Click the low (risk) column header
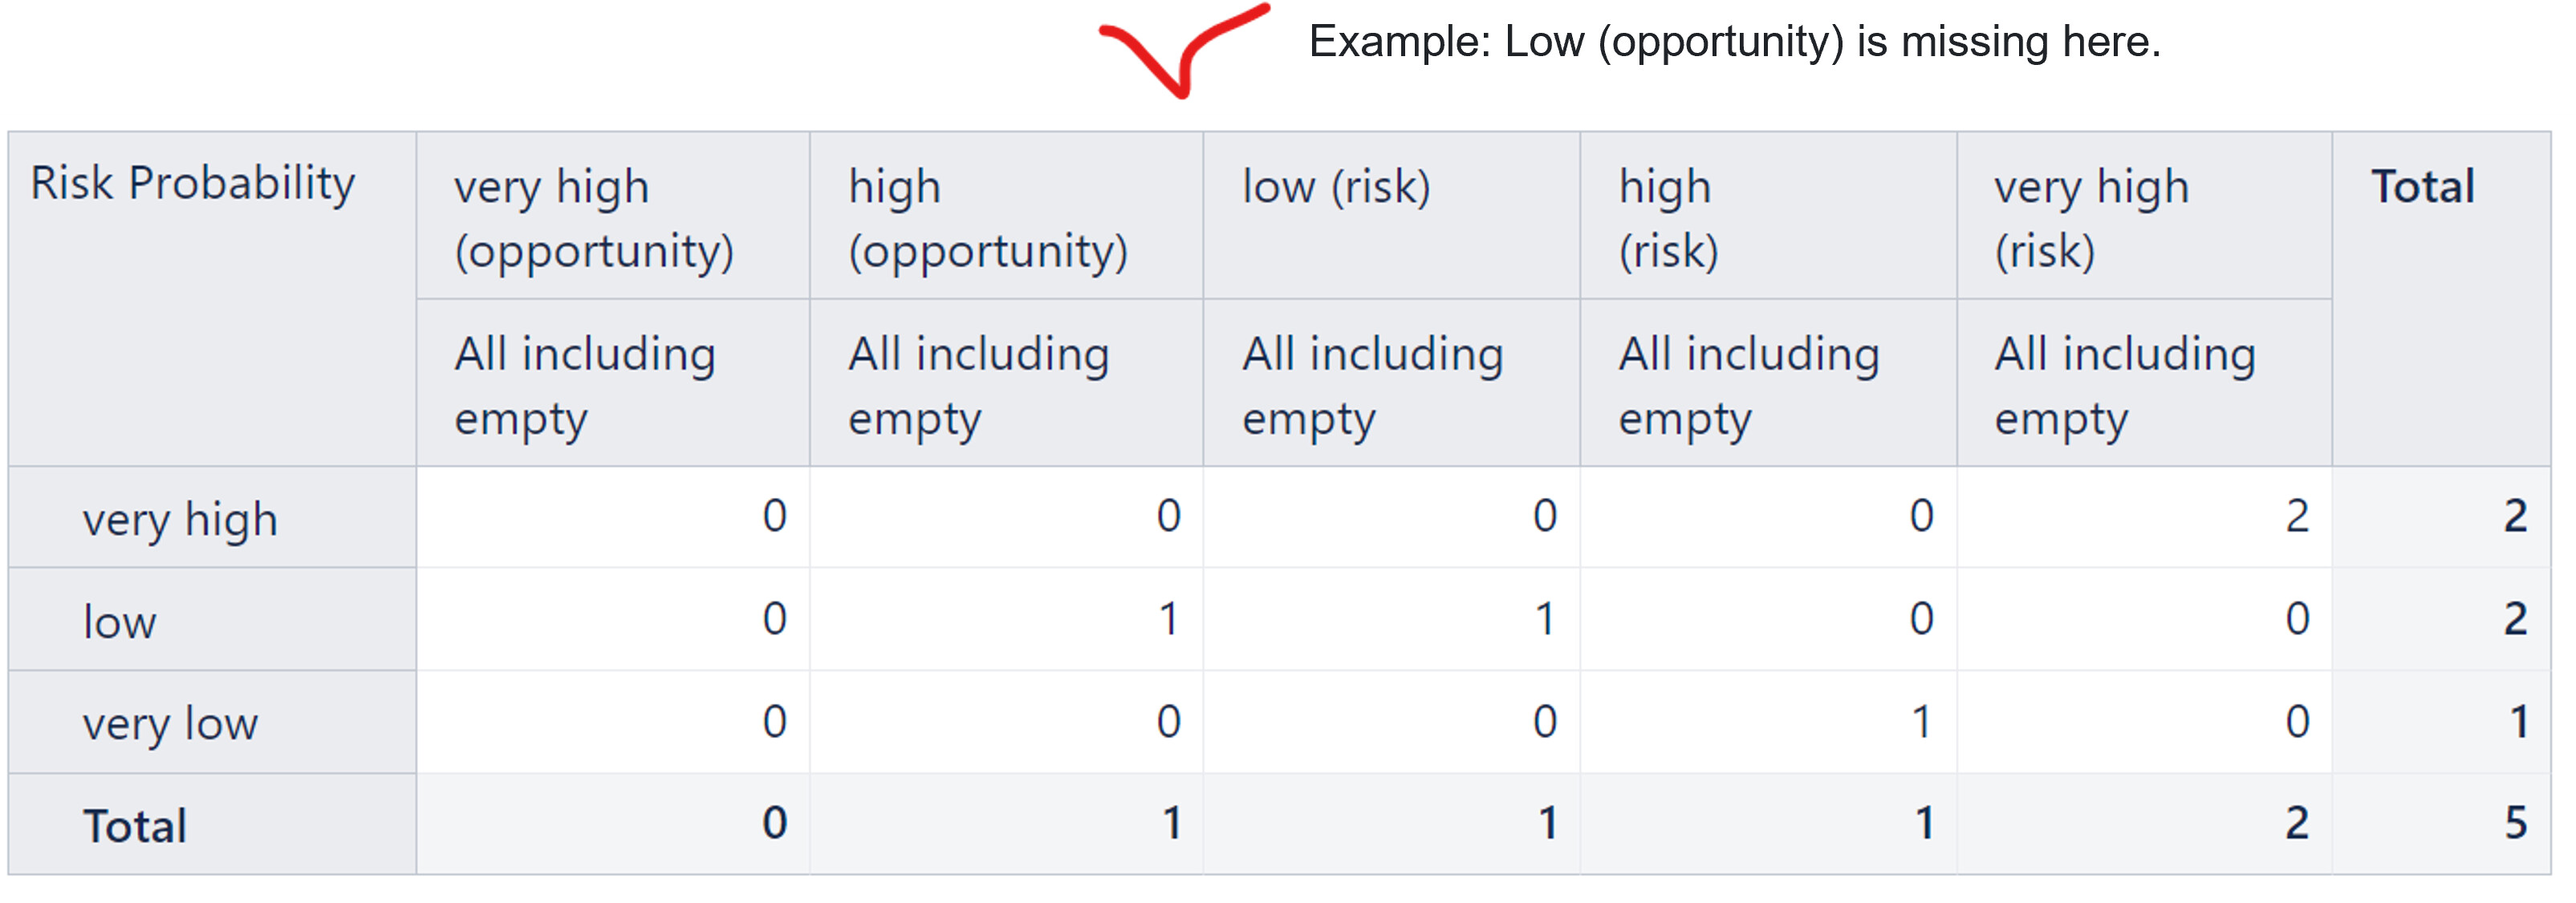This screenshot has width=2576, height=903. (x=1336, y=187)
